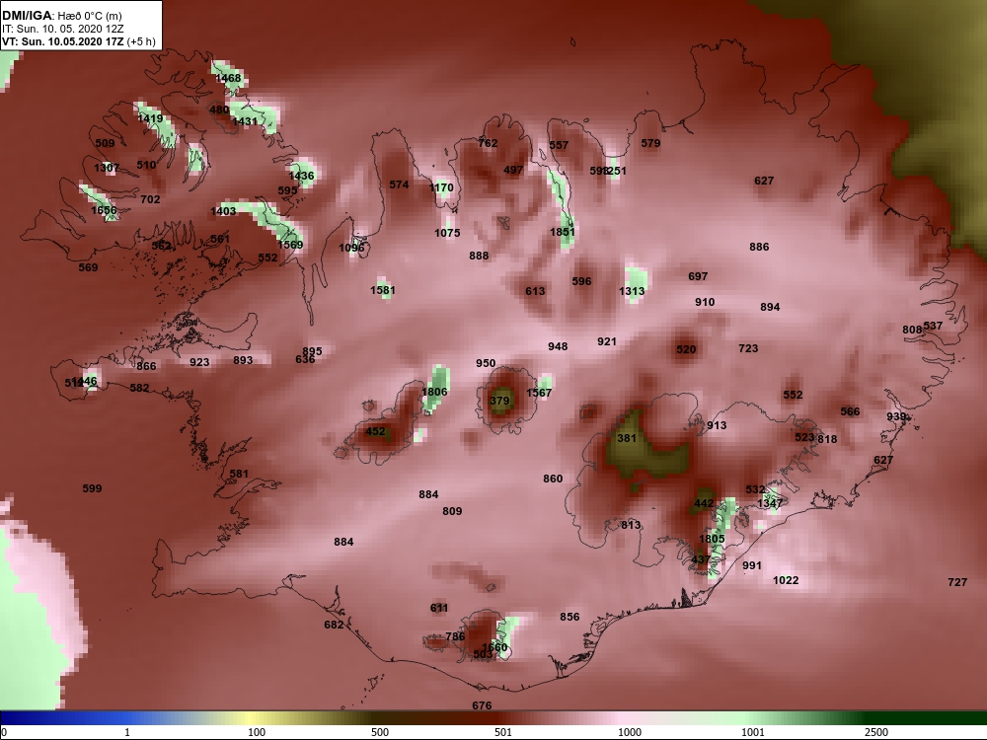Click the 808 value
This screenshot has width=987, height=740.
[912, 330]
